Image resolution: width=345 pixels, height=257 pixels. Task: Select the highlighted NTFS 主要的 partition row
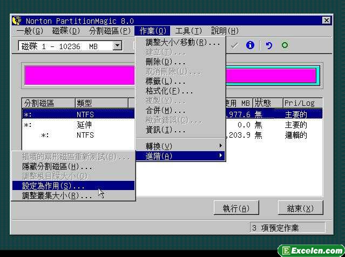172,114
